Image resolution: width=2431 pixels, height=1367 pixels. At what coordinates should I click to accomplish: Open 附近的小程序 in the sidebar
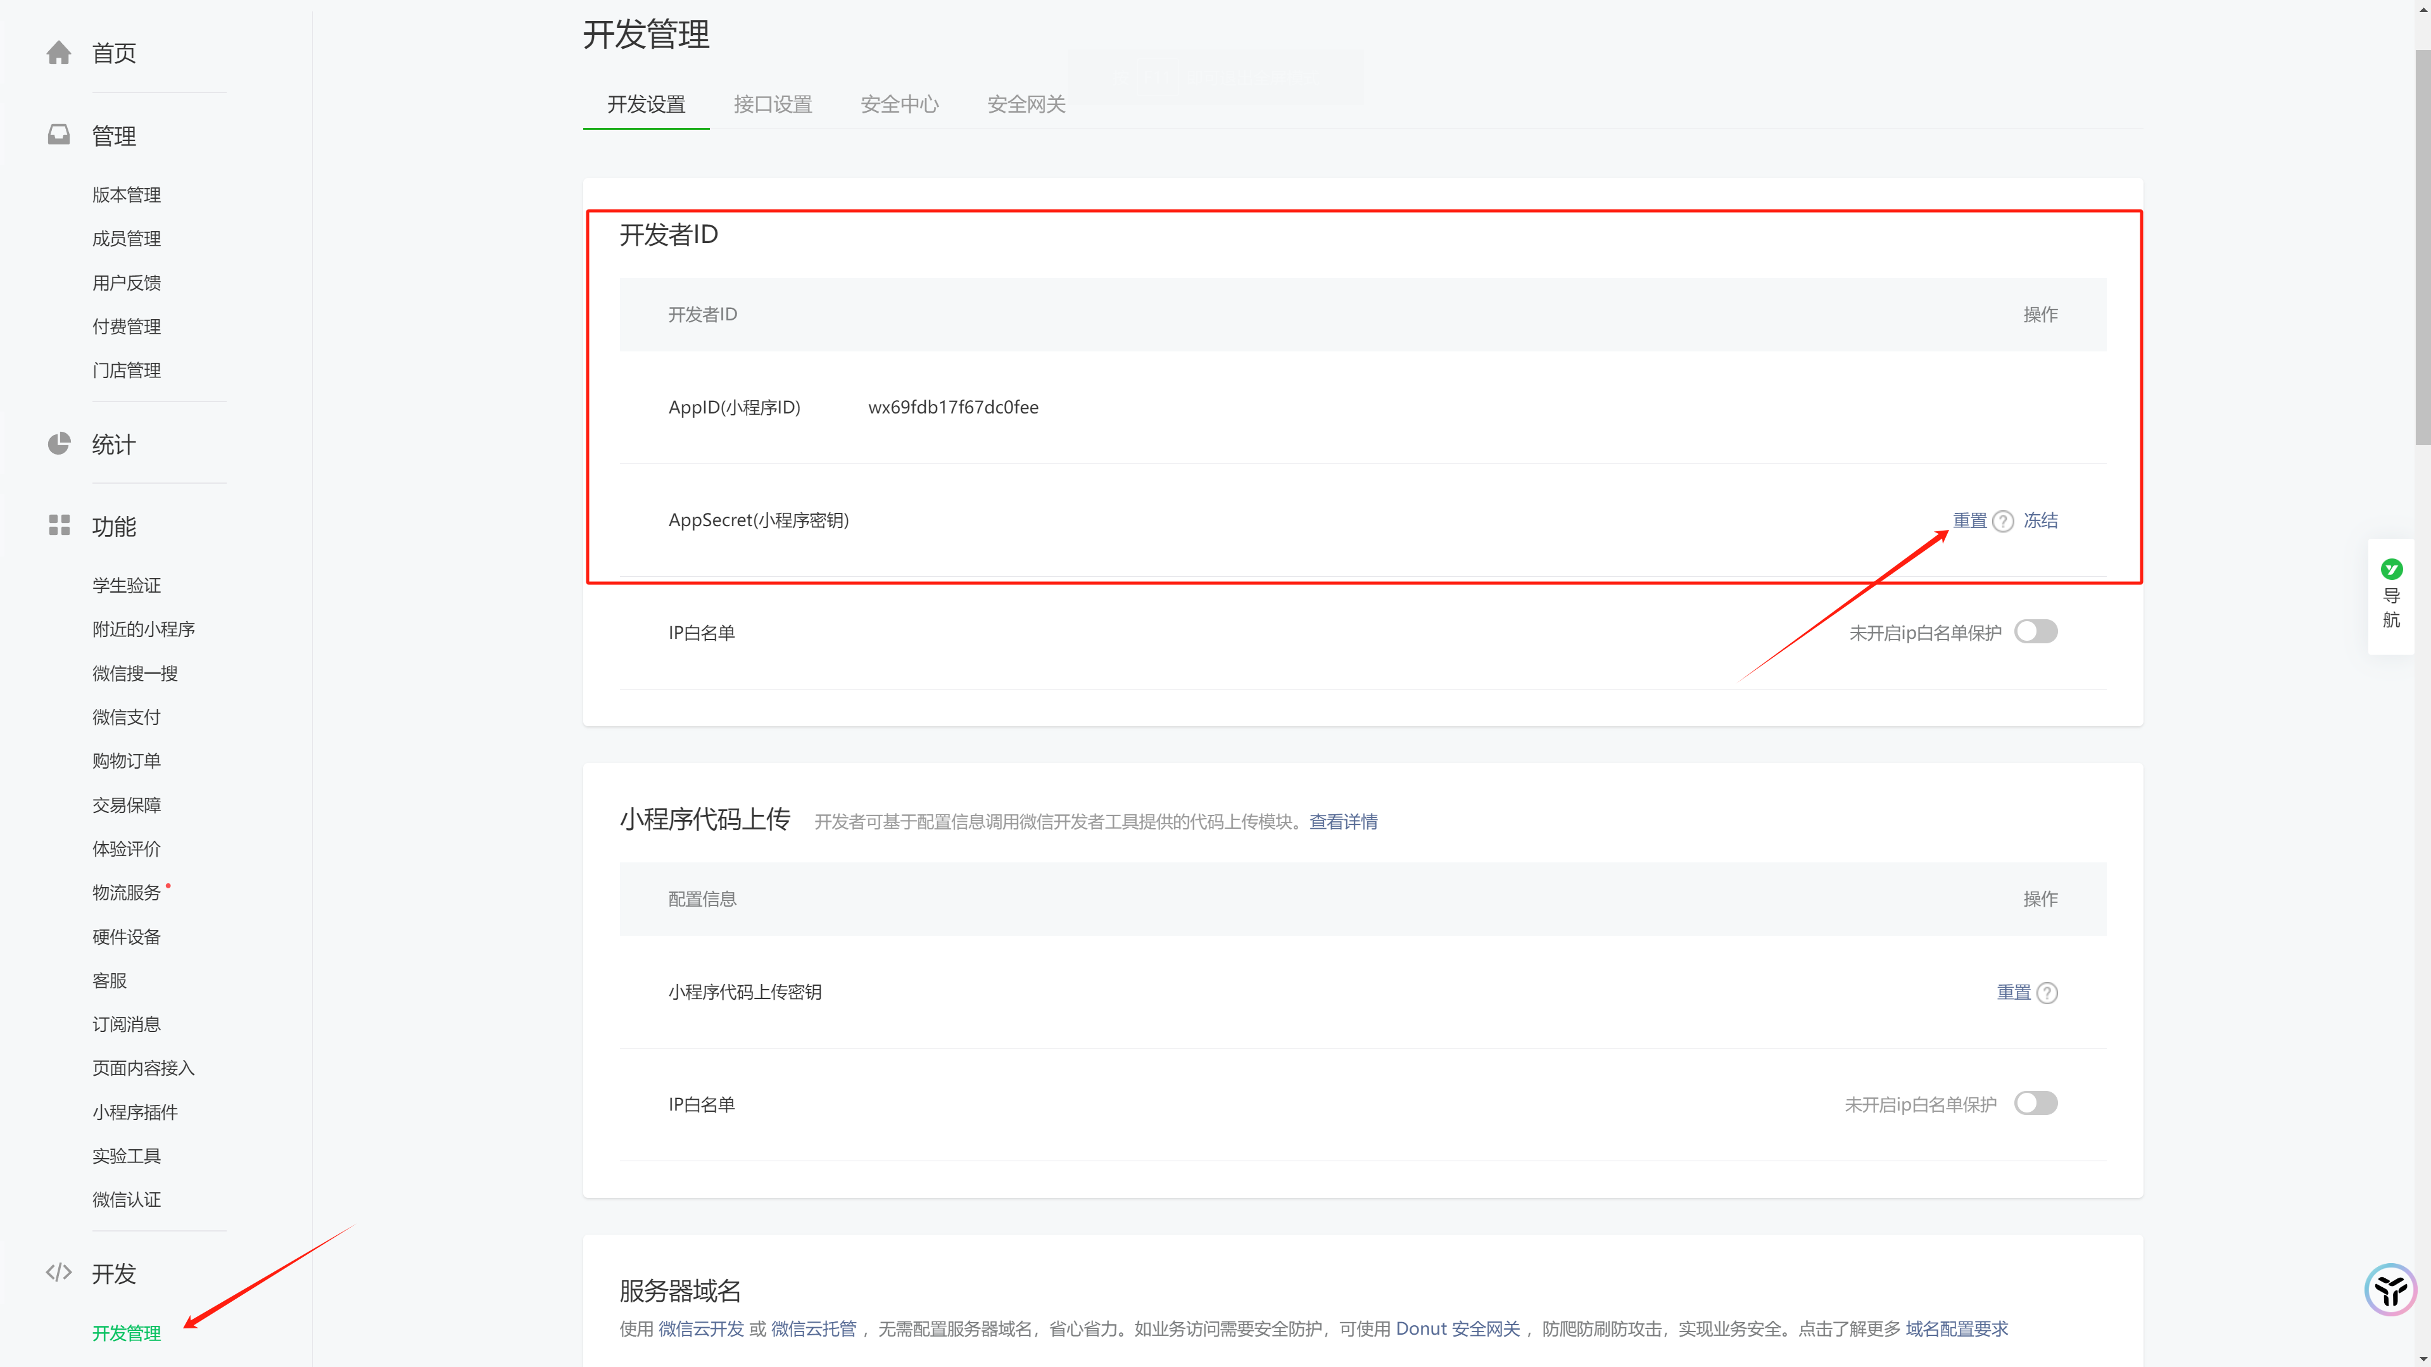144,629
